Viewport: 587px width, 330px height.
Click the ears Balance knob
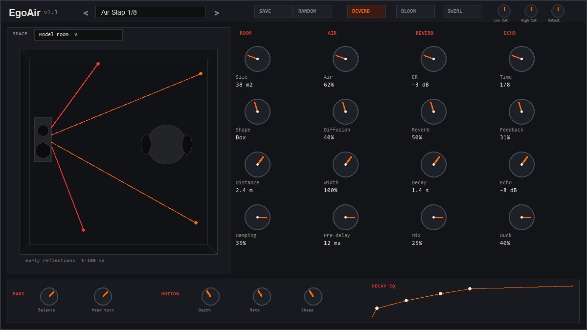click(x=49, y=296)
